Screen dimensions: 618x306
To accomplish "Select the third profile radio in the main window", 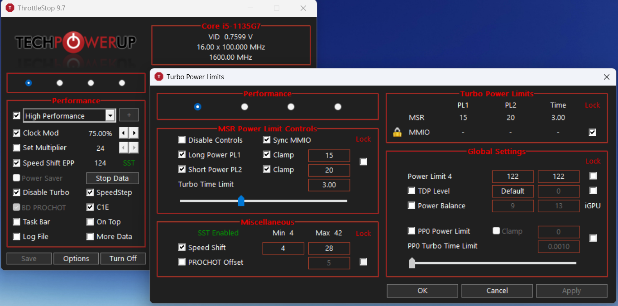I will [91, 83].
